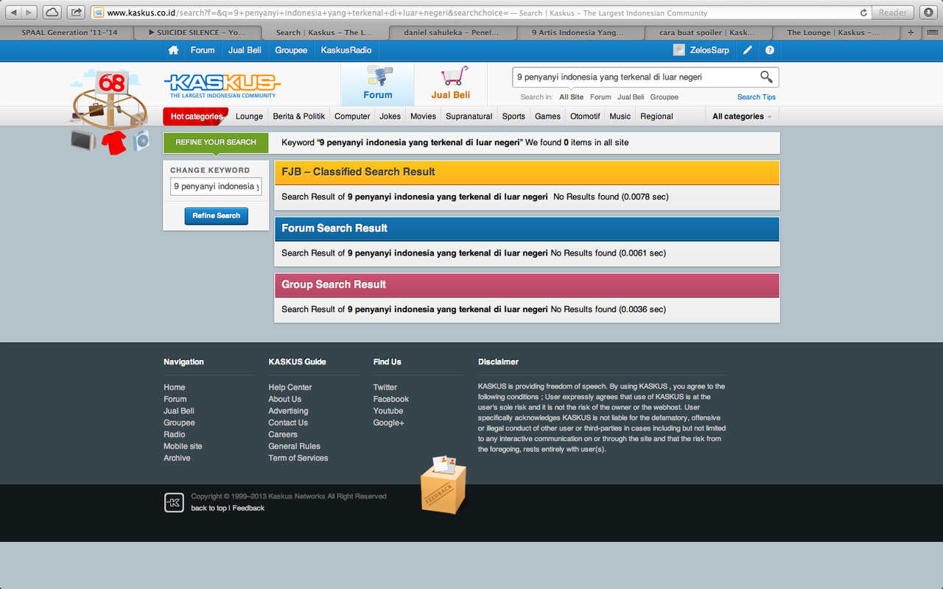
Task: Open Safari downloads arrow icon
Action: pos(927,13)
